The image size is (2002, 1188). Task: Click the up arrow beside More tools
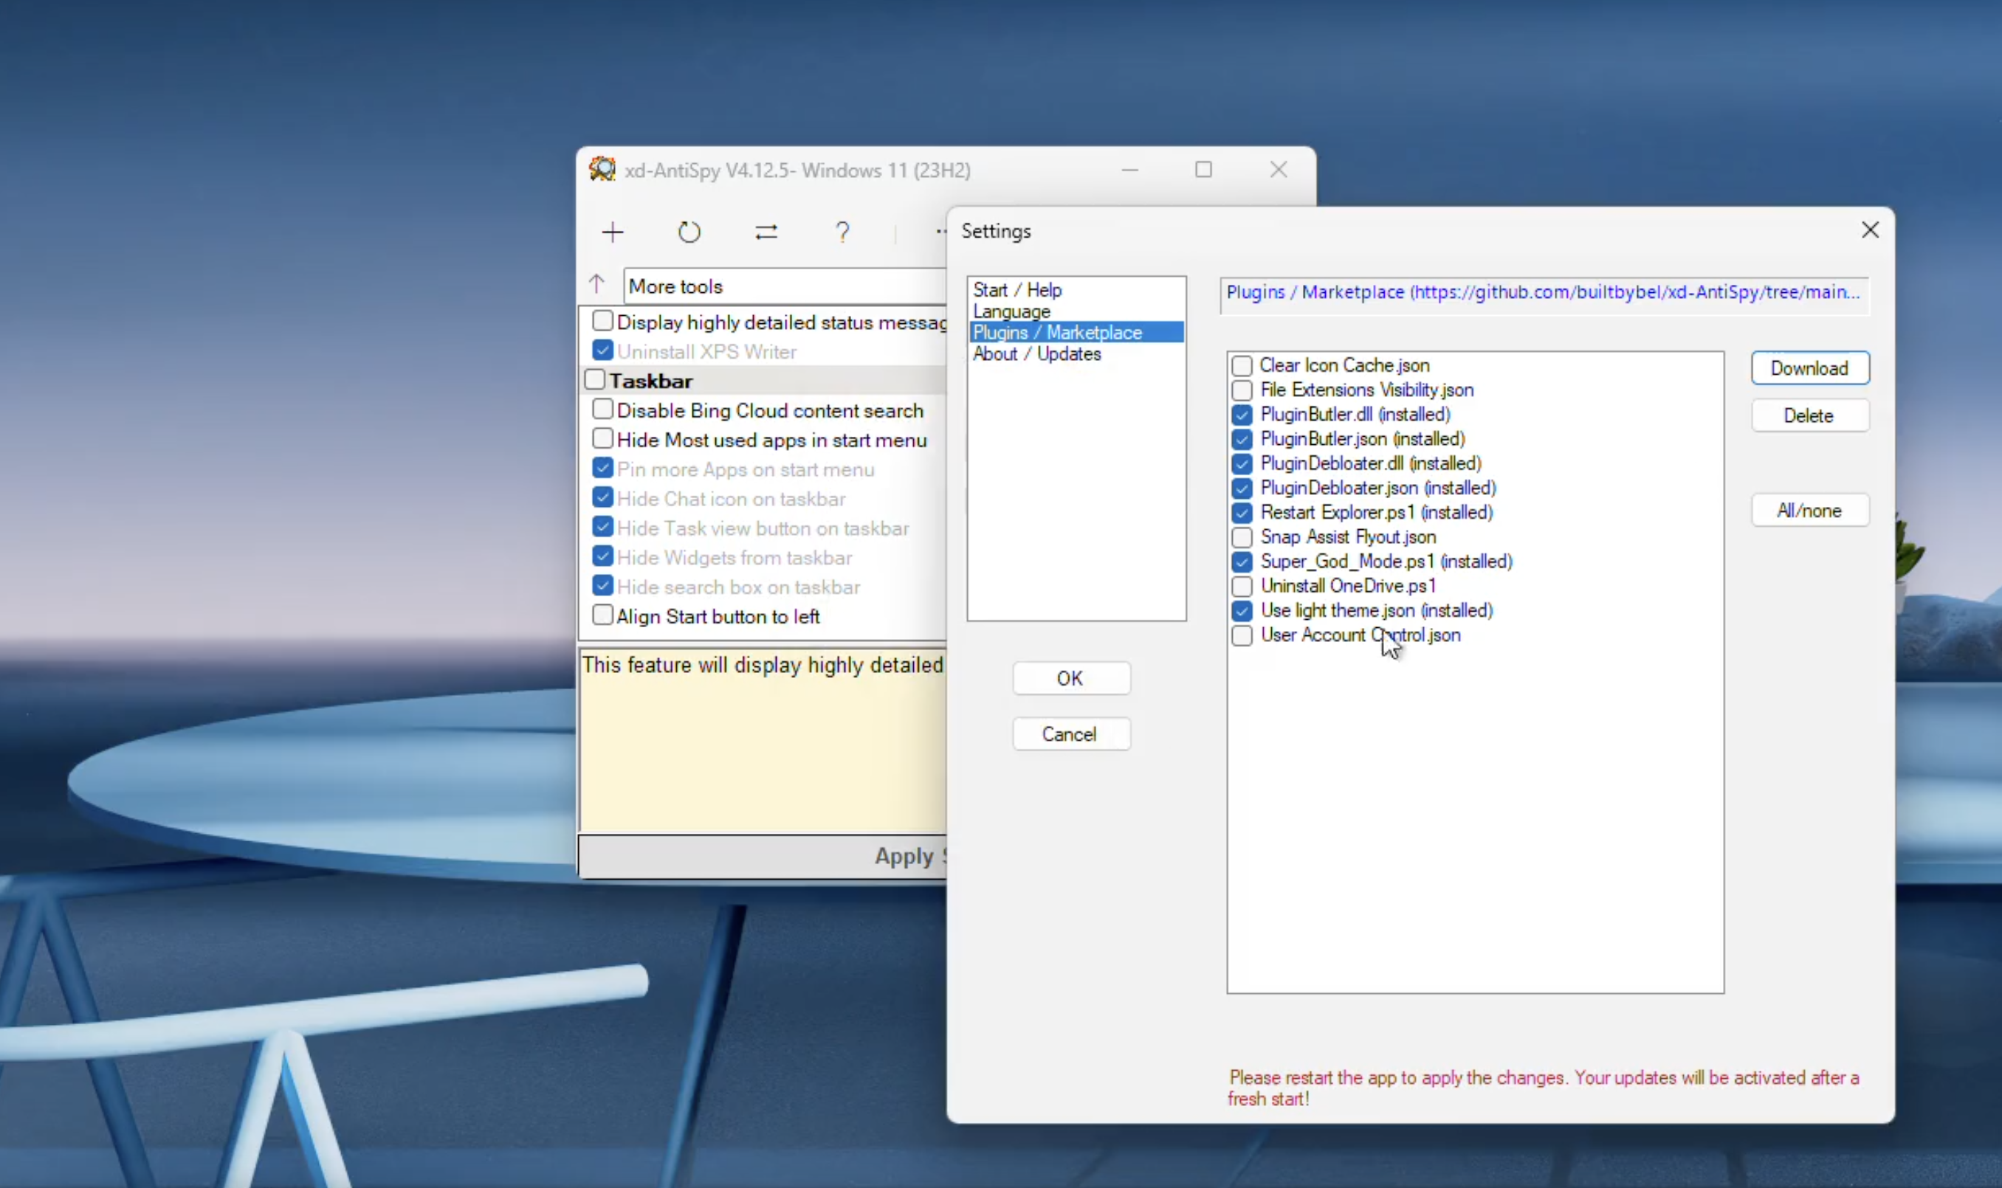[x=596, y=284]
